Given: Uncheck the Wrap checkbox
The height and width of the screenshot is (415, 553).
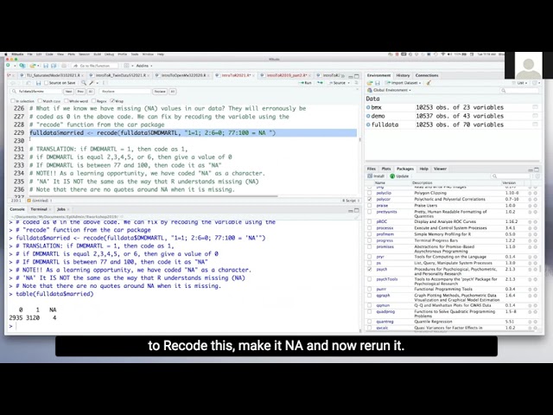Looking at the screenshot, I should (x=111, y=101).
